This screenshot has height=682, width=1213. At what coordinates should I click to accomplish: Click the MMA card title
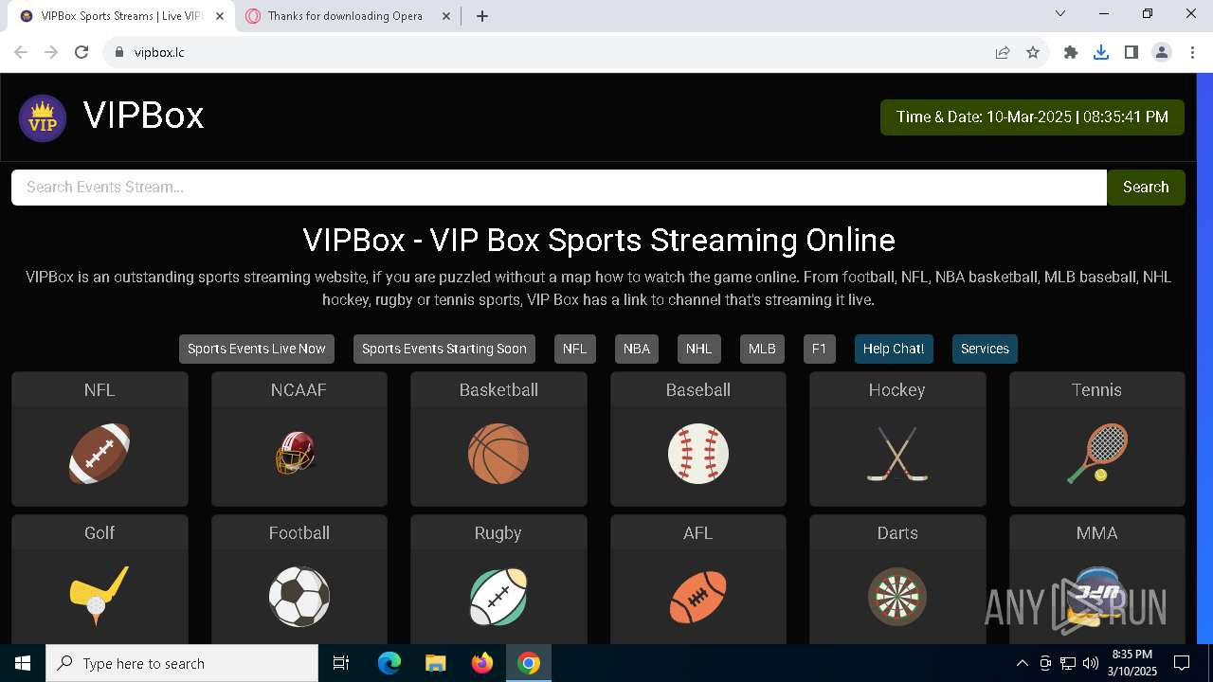click(1097, 533)
